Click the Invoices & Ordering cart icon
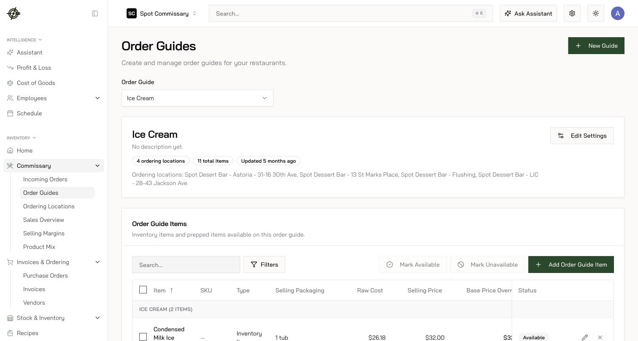638x341 pixels. [10, 262]
